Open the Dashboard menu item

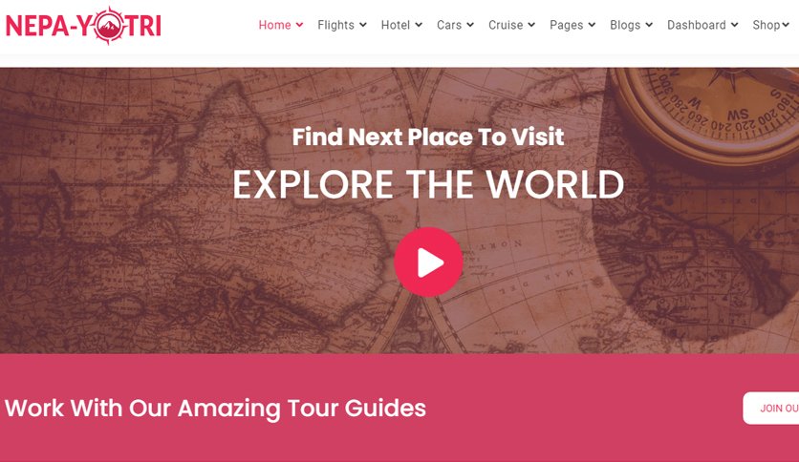(x=697, y=25)
